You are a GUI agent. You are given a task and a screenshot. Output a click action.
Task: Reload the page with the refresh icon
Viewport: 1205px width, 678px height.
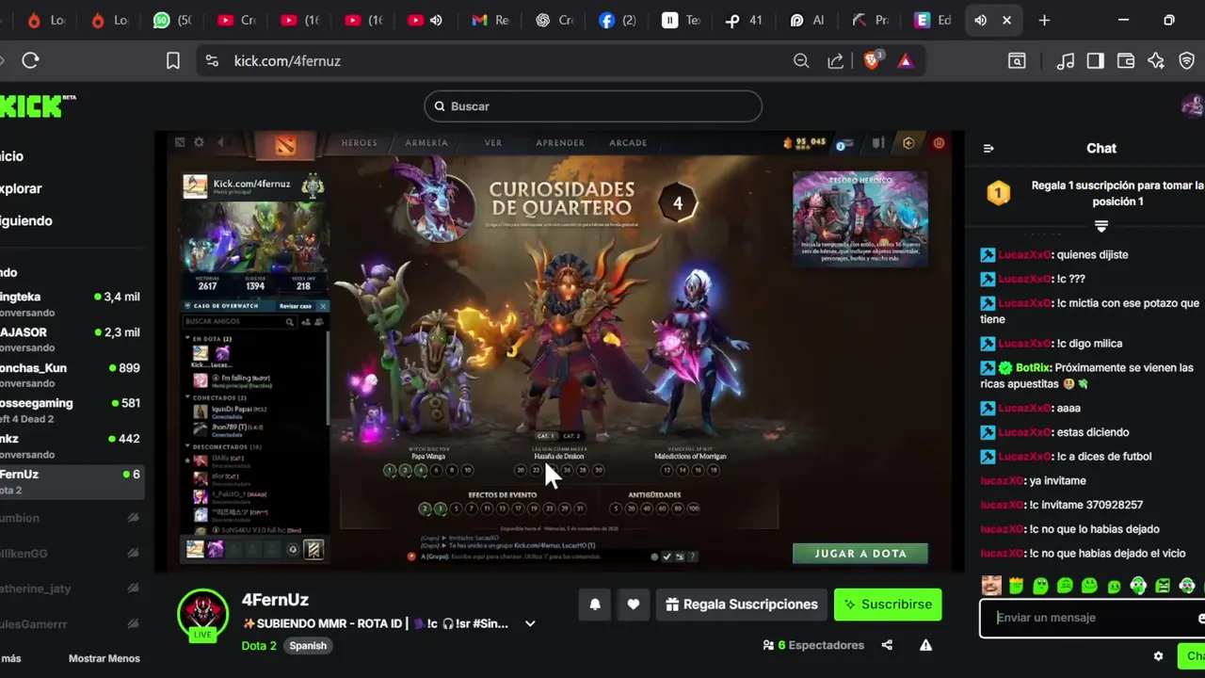pos(30,60)
